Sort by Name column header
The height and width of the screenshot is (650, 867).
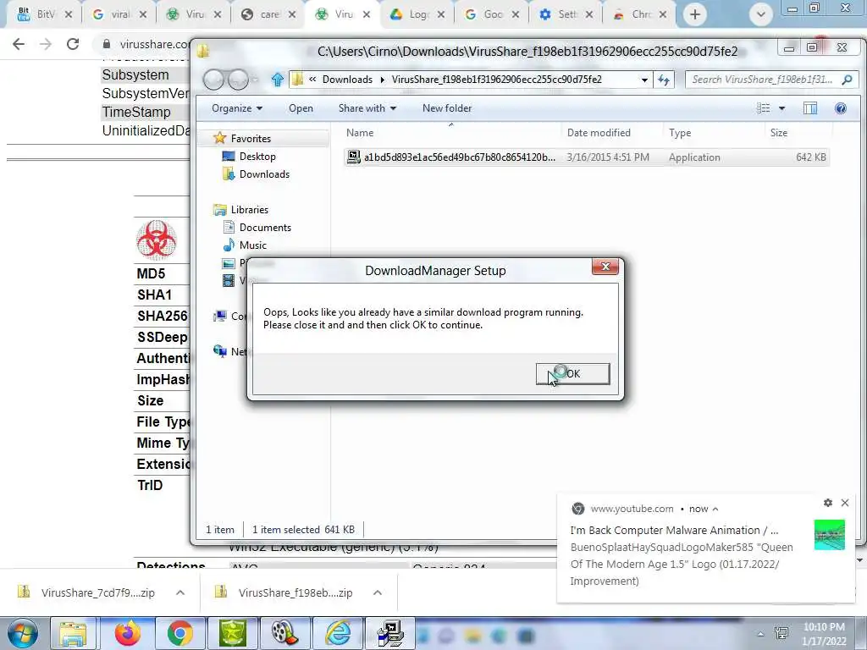coord(360,133)
